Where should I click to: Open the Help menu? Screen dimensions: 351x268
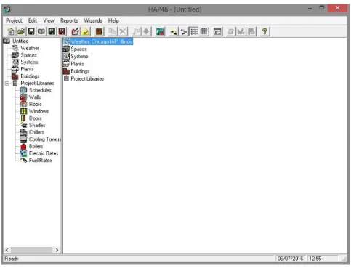113,20
